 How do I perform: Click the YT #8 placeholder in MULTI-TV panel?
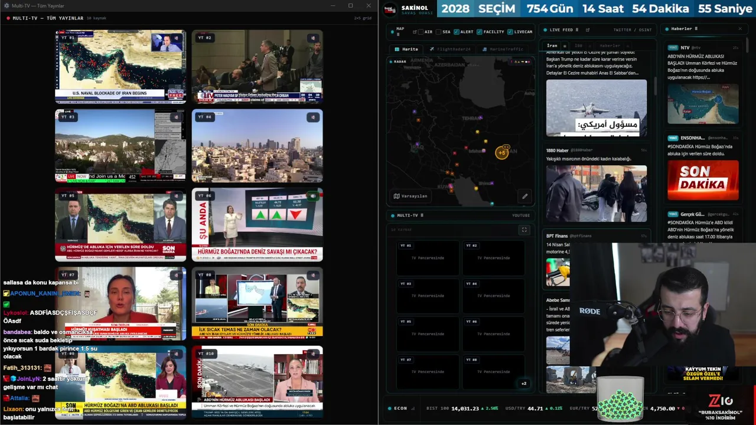coord(493,371)
